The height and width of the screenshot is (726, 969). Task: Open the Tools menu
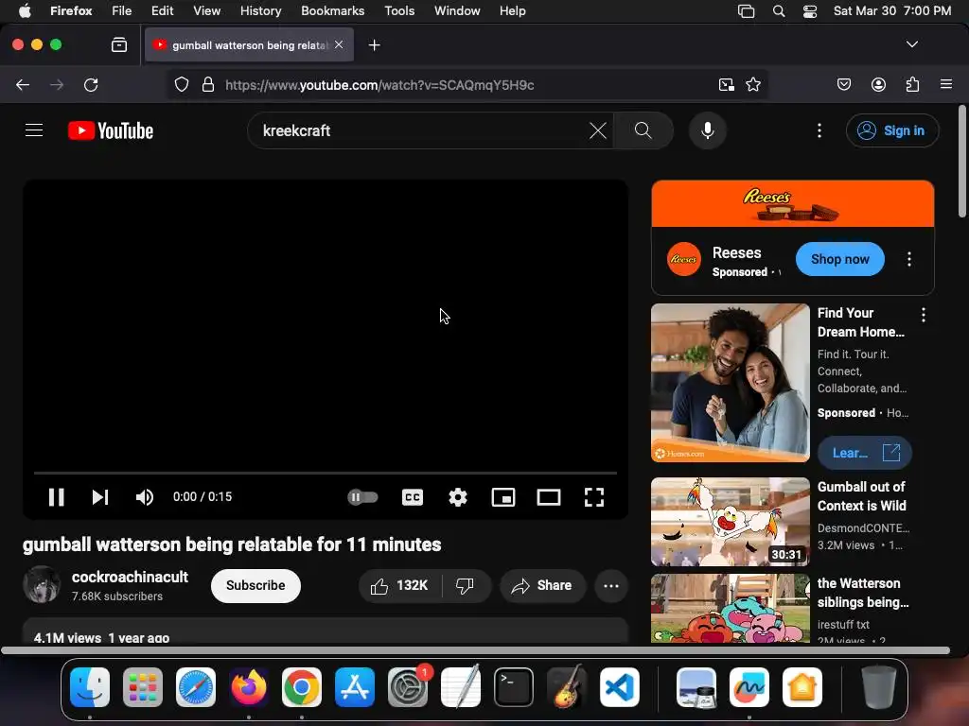tap(399, 10)
